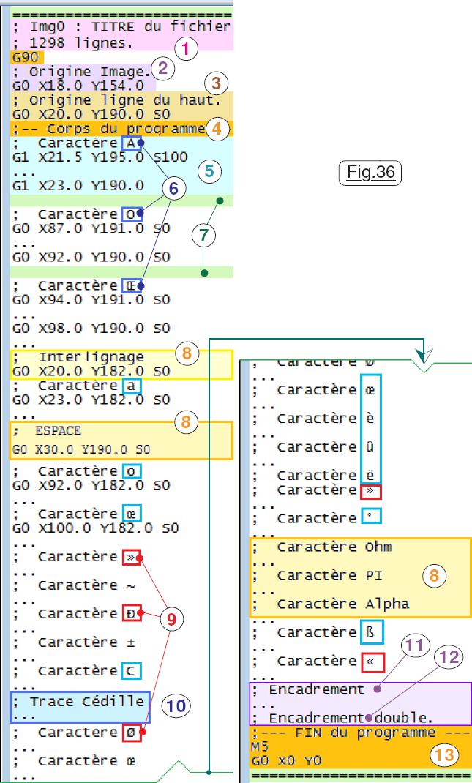Click the '; Interlignage' comment line
Image resolution: width=472 pixels, height=783 pixels.
click(x=79, y=357)
